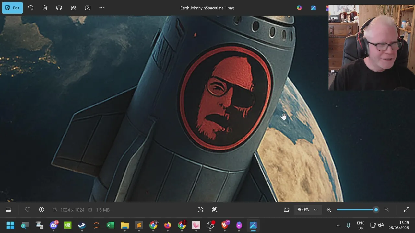Open Firefox from the taskbar
The height and width of the screenshot is (233, 415).
click(x=168, y=225)
